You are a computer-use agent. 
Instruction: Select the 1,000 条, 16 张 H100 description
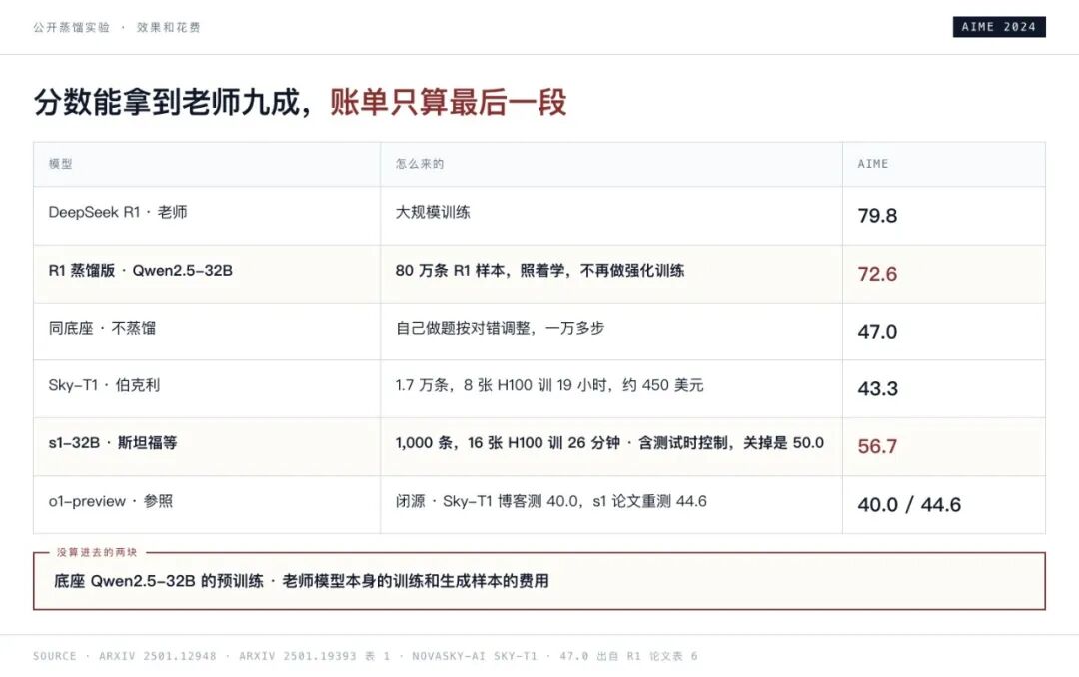pos(609,443)
